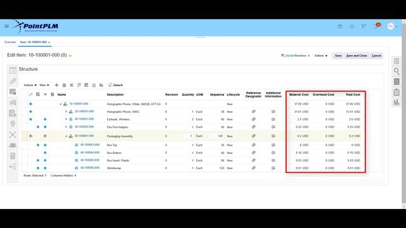406x228 pixels.
Task: Expand the 20-100001-000 Holographic Phone node
Action: click(66, 111)
